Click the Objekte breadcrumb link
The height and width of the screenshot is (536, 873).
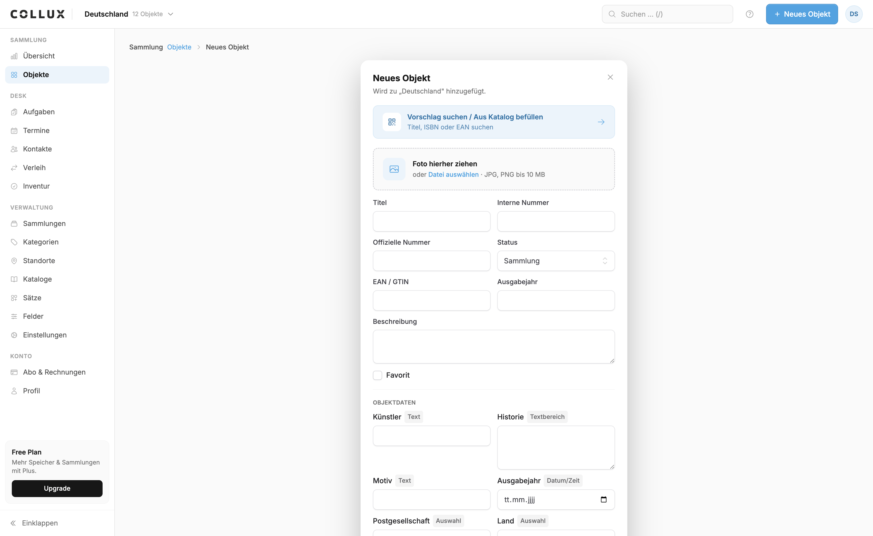tap(179, 47)
